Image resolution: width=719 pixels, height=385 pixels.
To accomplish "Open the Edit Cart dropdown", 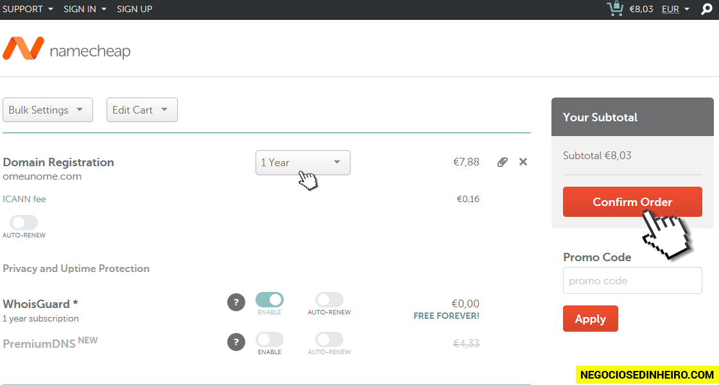I will pyautogui.click(x=142, y=110).
